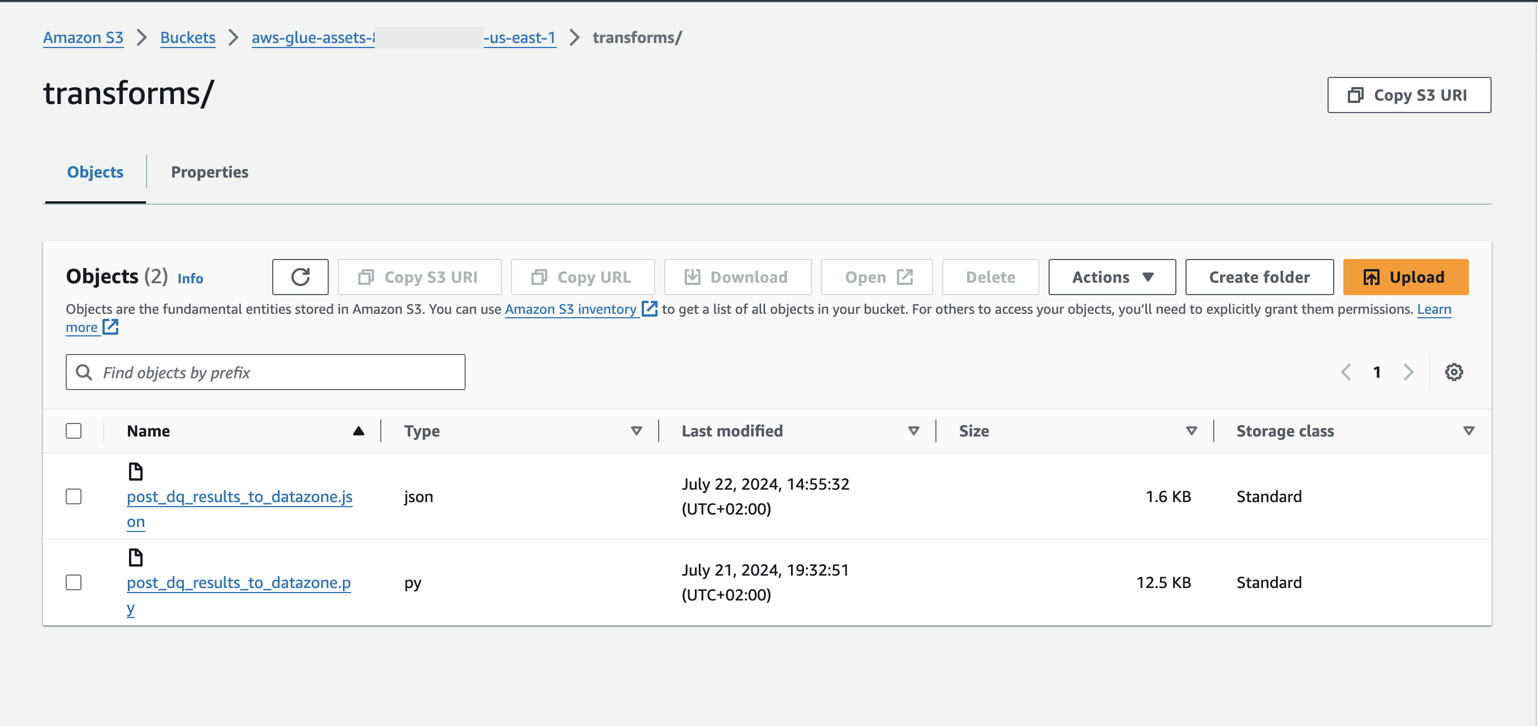Select the Objects tab

click(x=95, y=172)
